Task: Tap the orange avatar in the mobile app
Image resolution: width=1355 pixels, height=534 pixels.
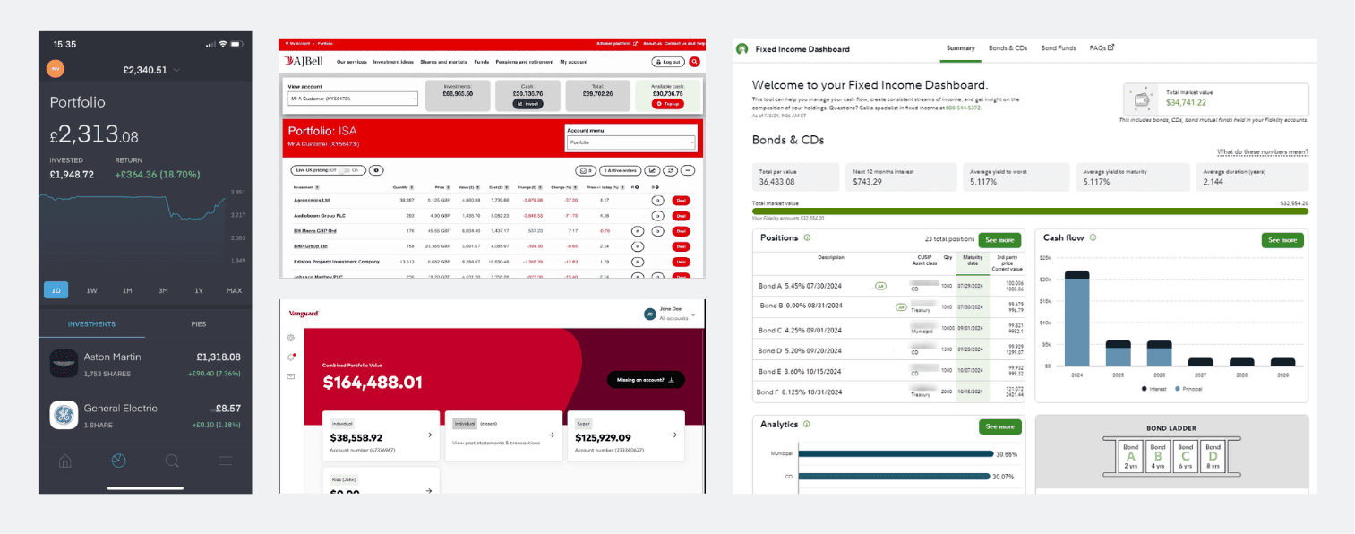Action: 54,68
